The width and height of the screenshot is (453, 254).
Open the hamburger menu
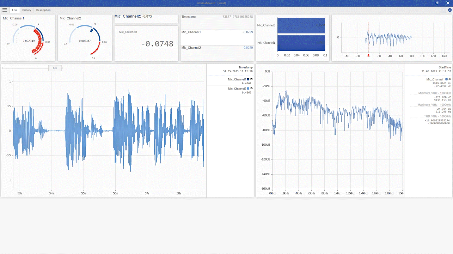5,10
